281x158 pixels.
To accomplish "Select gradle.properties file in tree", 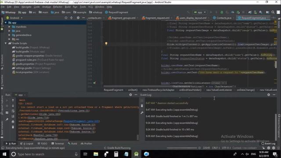I will [x=34, y=64].
